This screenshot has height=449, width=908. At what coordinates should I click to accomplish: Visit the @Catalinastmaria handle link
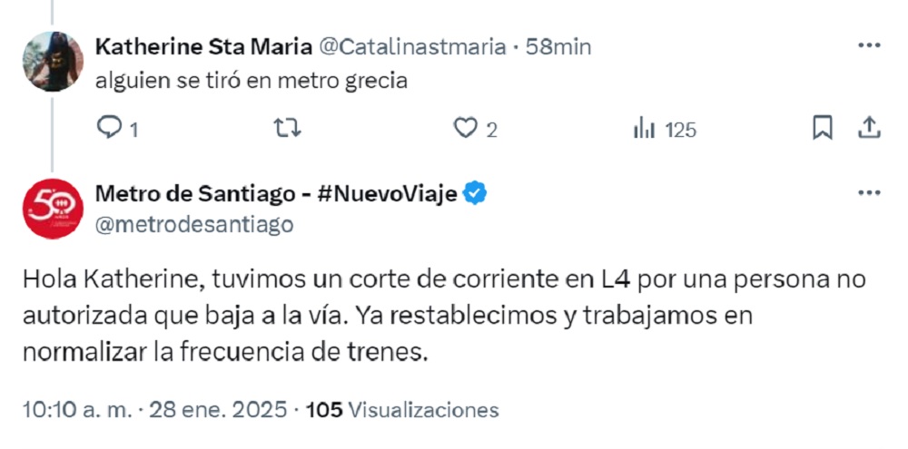pyautogui.click(x=410, y=46)
